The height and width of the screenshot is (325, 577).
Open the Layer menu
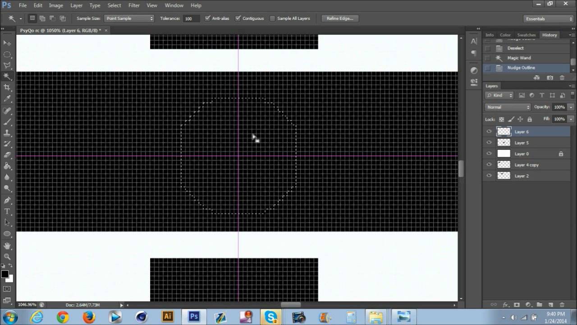click(76, 5)
